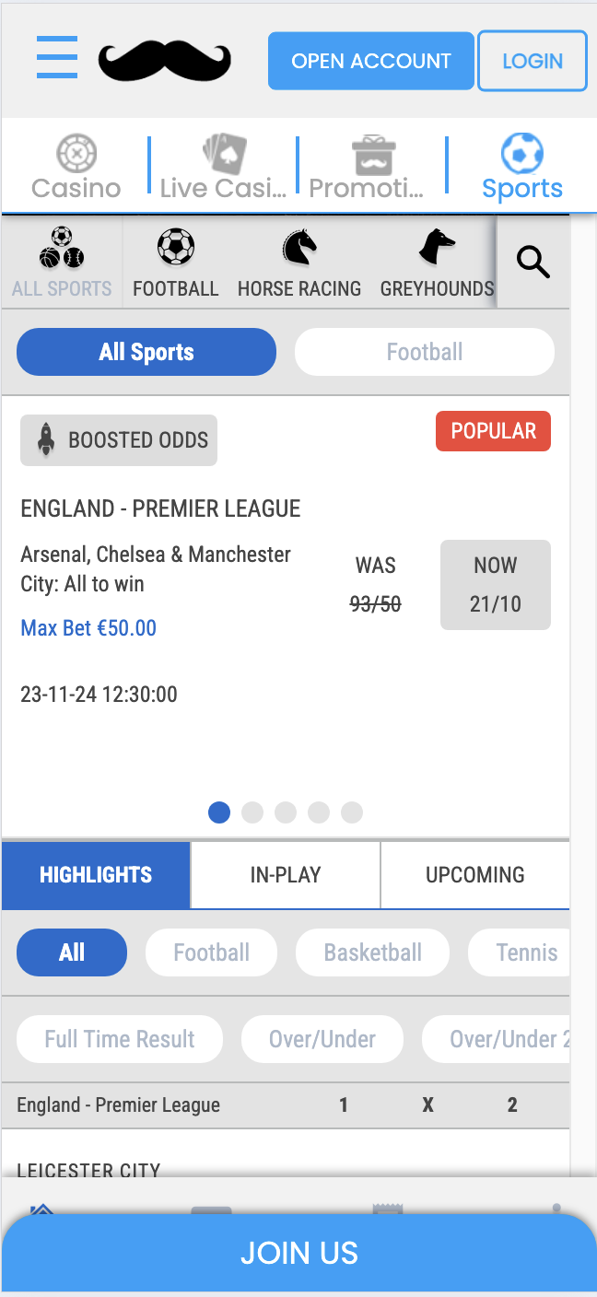This screenshot has height=1297, width=597.
Task: Open the hamburger menu icon
Action: tap(57, 58)
